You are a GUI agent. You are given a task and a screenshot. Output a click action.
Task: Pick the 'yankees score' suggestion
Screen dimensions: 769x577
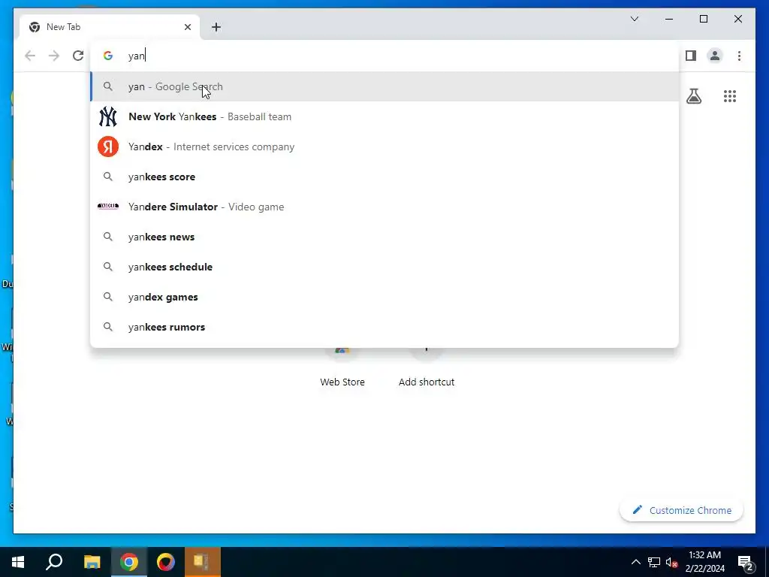click(385, 177)
